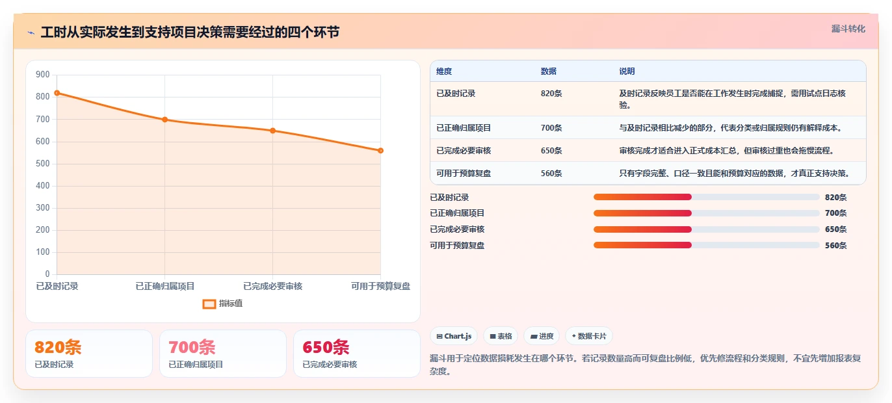Click the 560条 value in the table
Screen dimensions: 892x403
(x=551, y=174)
